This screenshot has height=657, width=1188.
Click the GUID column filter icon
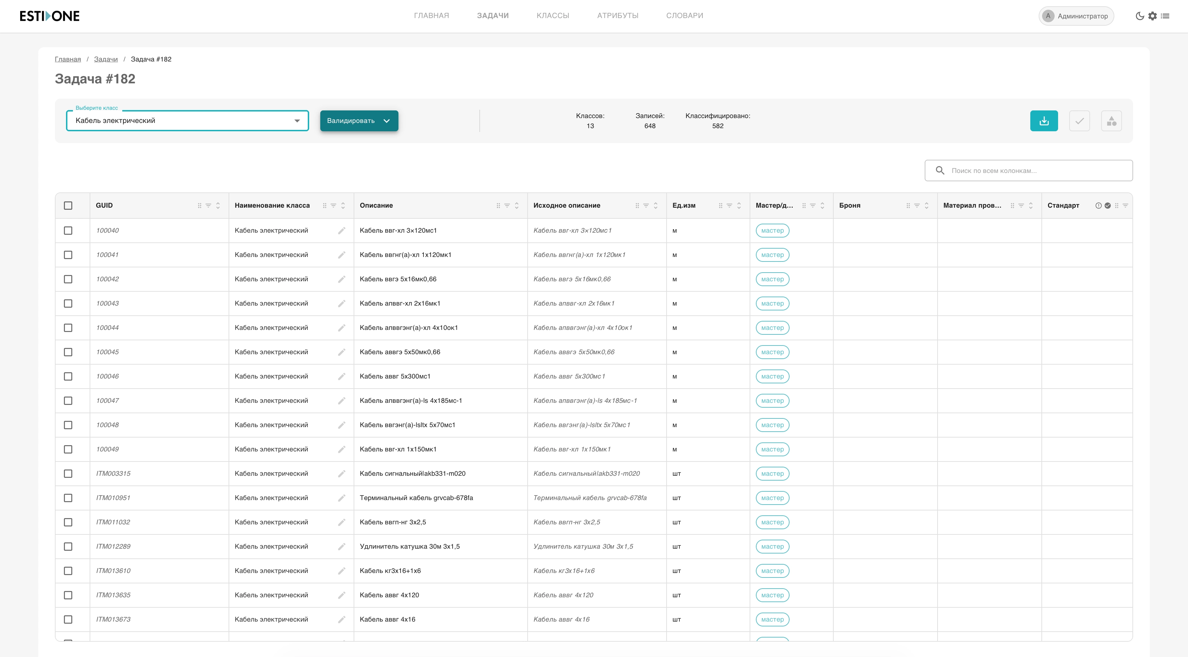coord(208,206)
